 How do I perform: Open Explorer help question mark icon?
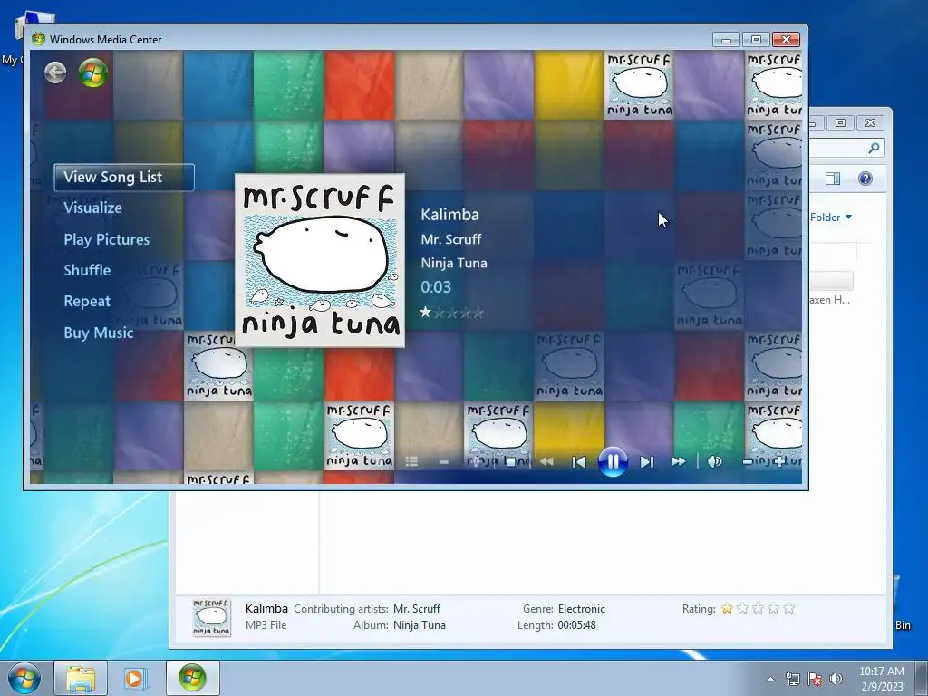(x=865, y=179)
